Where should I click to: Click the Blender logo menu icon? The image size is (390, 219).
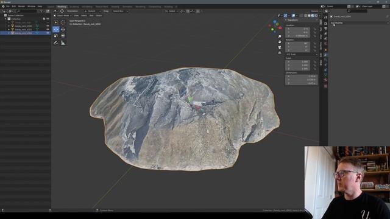(3, 7)
